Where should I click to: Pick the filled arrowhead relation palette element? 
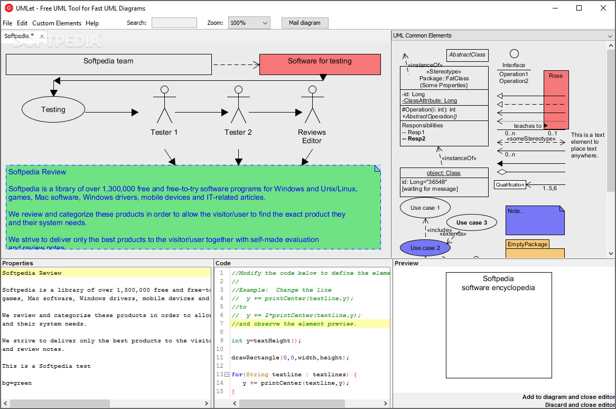coord(531,163)
